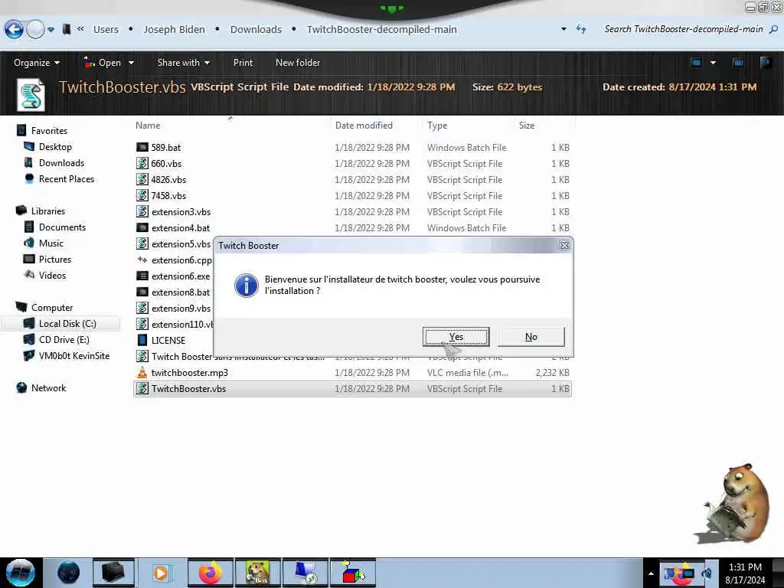This screenshot has height=588, width=784.
Task: Select extension6.cpp file icon
Action: point(142,260)
